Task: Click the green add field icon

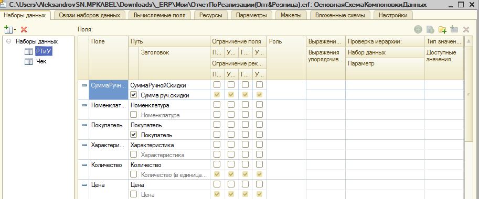Action: click(x=418, y=29)
